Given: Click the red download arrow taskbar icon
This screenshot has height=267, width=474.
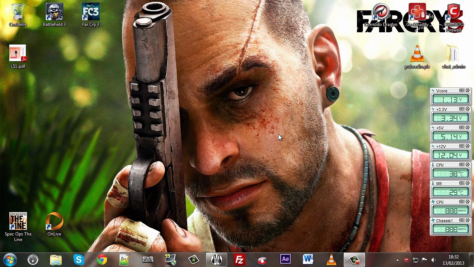Looking at the screenshot, I should (262, 260).
